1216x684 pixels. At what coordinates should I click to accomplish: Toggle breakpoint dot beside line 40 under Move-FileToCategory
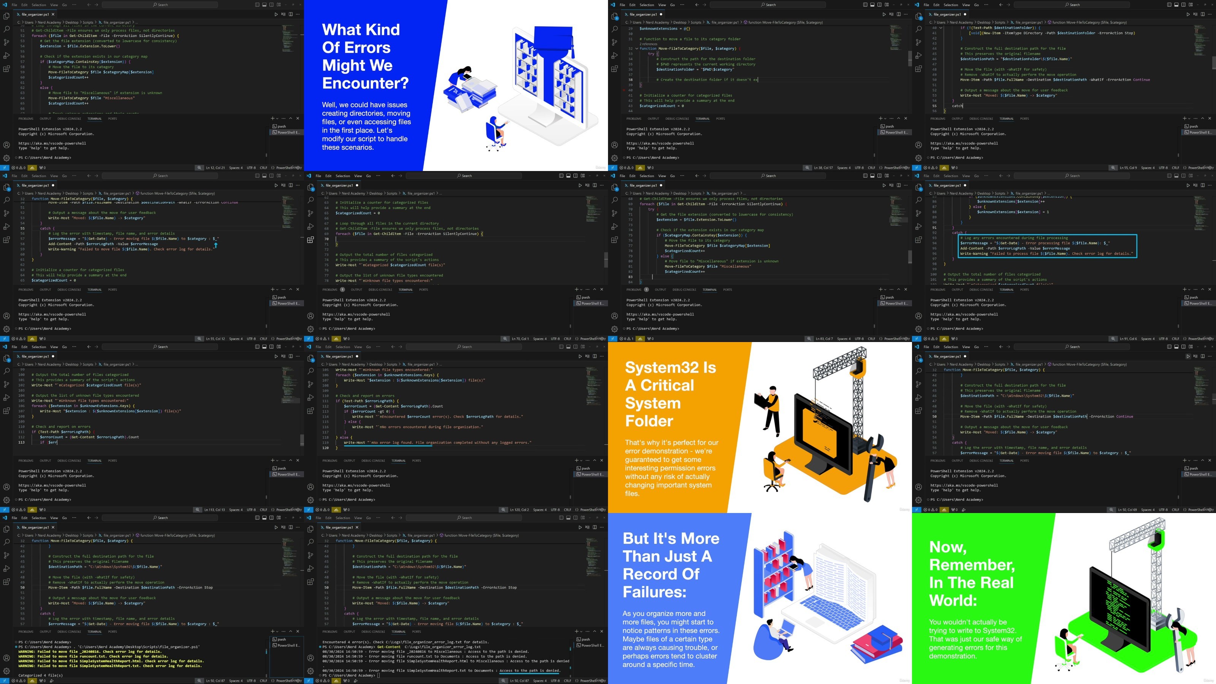tap(624, 90)
